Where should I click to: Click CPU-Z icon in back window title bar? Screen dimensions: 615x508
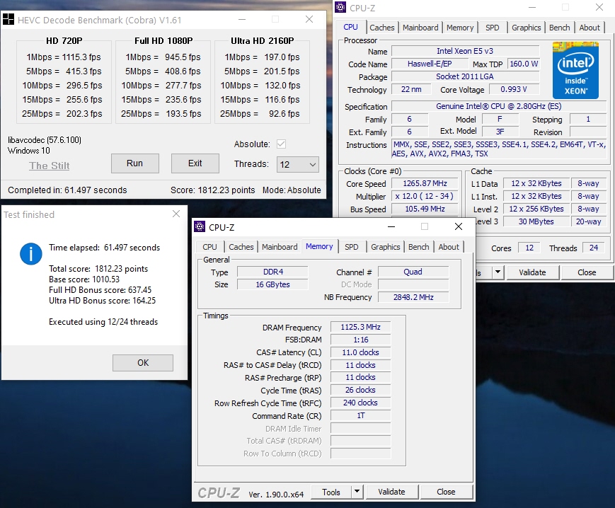pos(340,7)
